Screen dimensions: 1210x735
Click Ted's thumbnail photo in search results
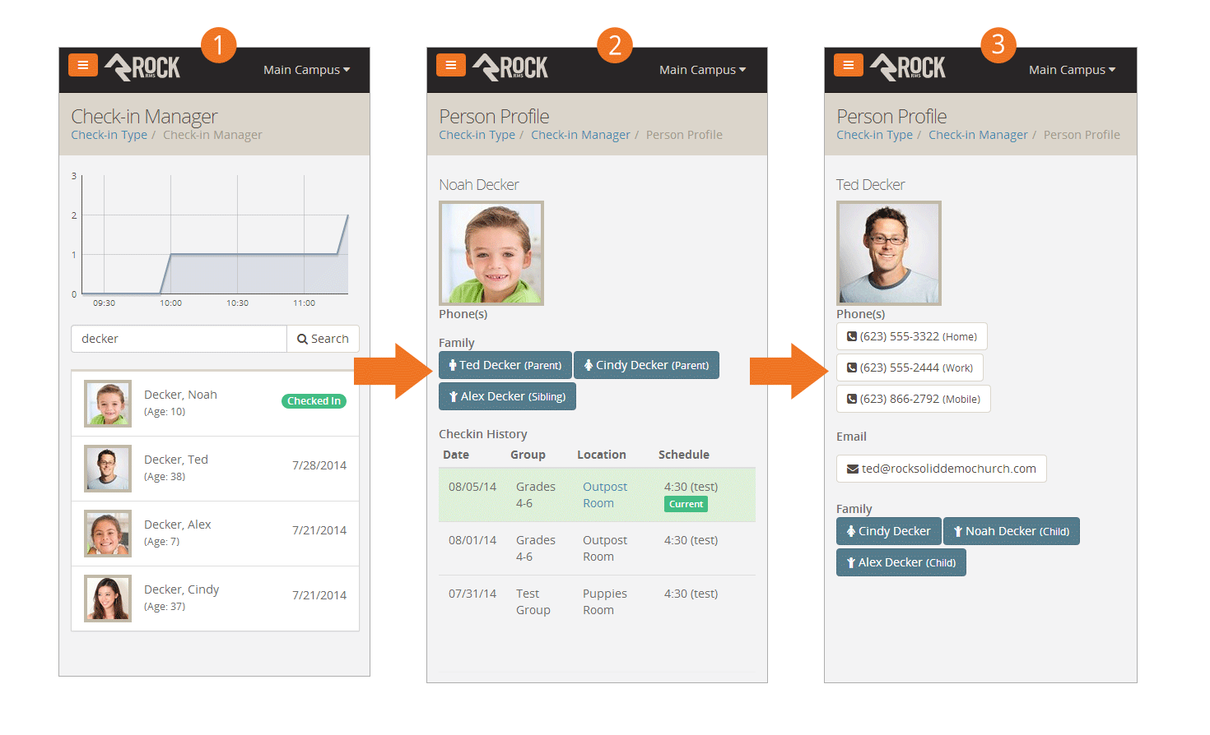(x=108, y=469)
